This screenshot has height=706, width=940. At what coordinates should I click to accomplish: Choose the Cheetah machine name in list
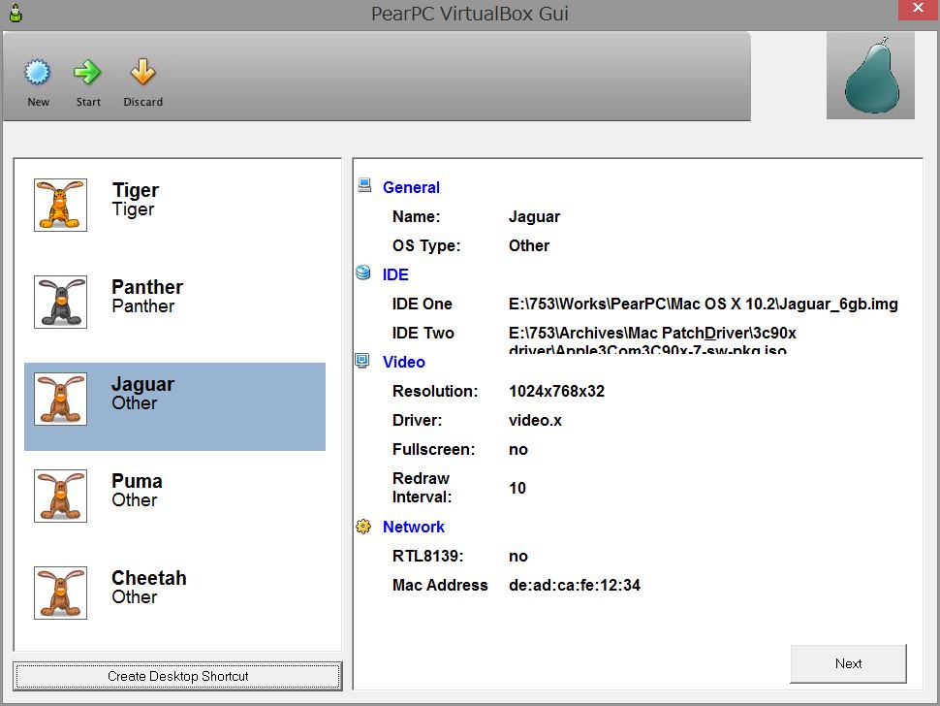[149, 578]
